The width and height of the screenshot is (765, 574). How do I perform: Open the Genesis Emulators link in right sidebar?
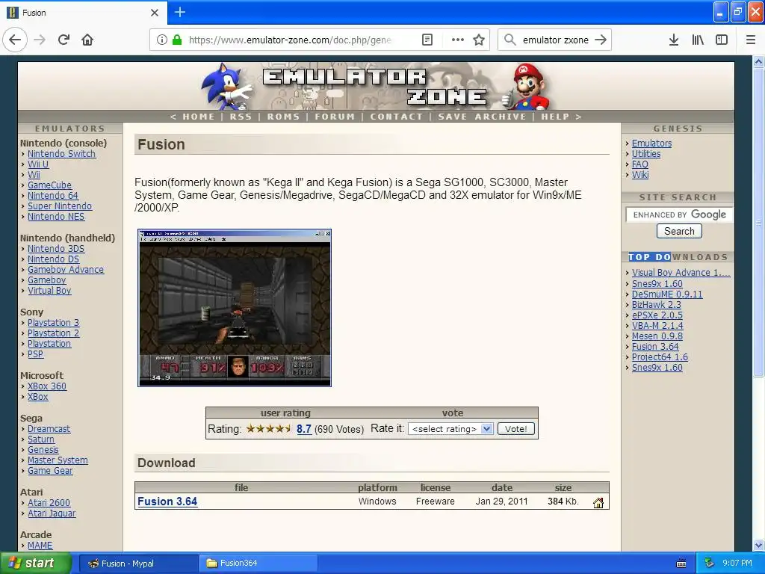click(651, 143)
